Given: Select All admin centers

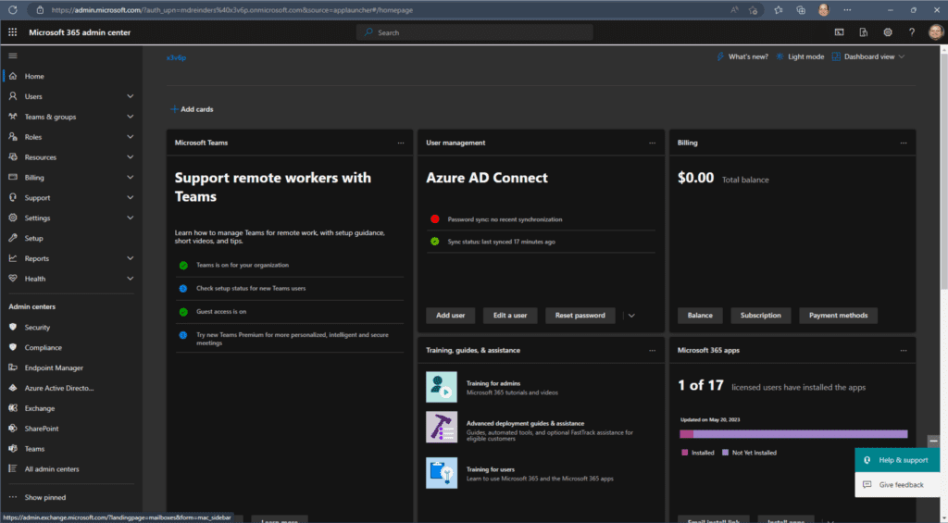Looking at the screenshot, I should pyautogui.click(x=52, y=468).
